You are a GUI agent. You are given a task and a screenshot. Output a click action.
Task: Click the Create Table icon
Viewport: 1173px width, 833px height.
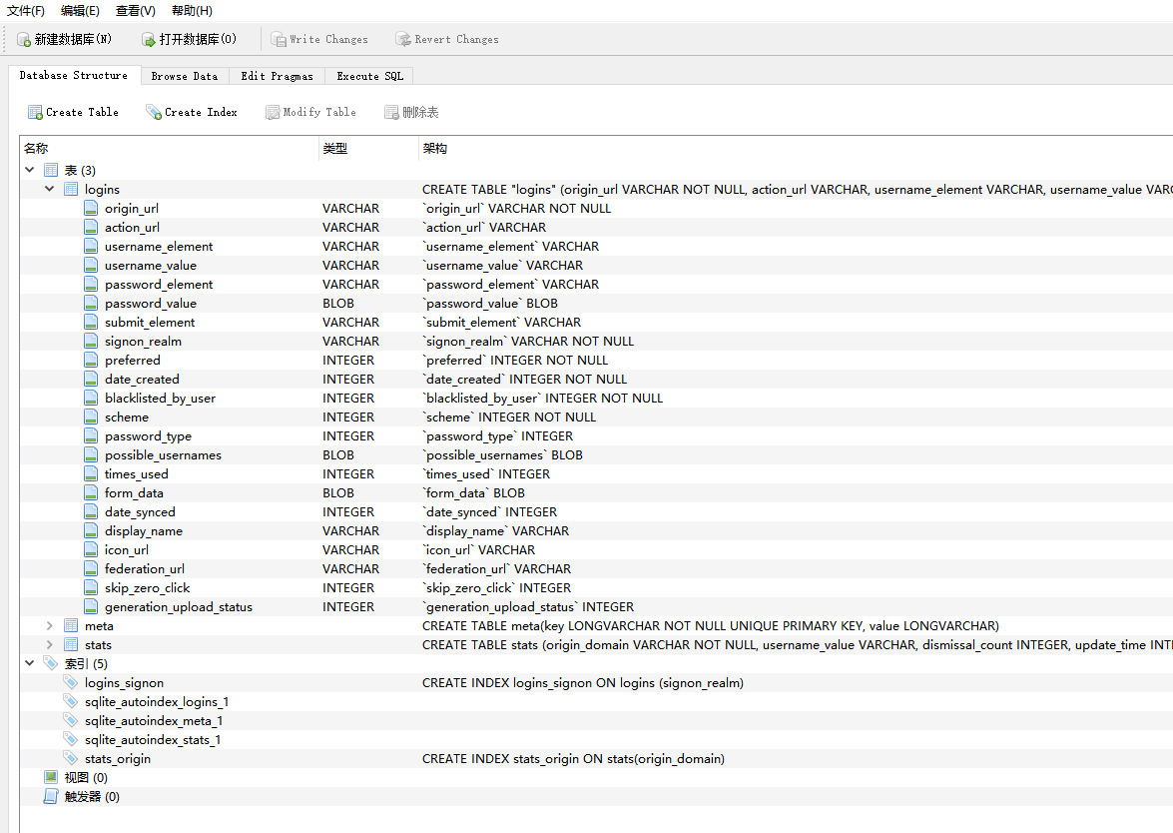click(x=35, y=113)
